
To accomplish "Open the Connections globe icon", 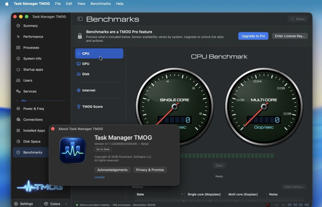I will [18, 120].
